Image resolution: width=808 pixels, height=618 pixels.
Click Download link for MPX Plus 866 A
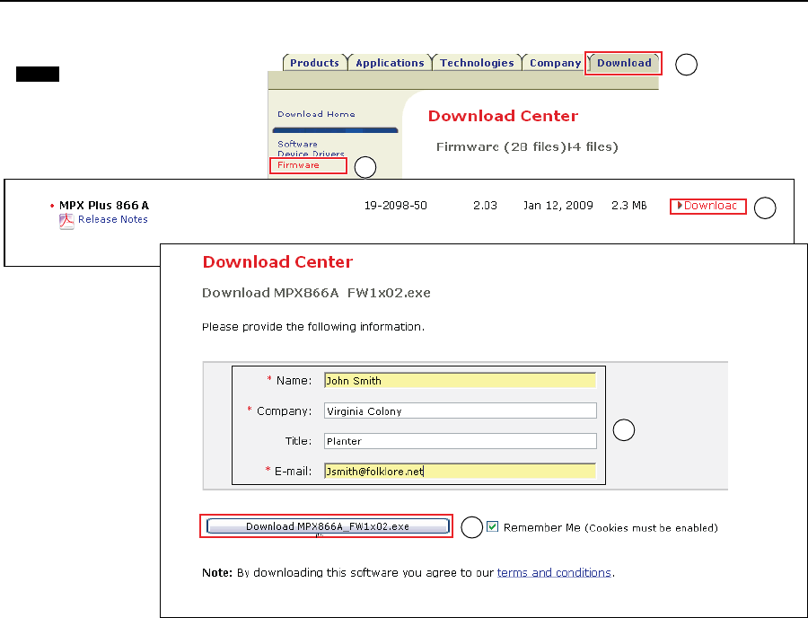[709, 206]
